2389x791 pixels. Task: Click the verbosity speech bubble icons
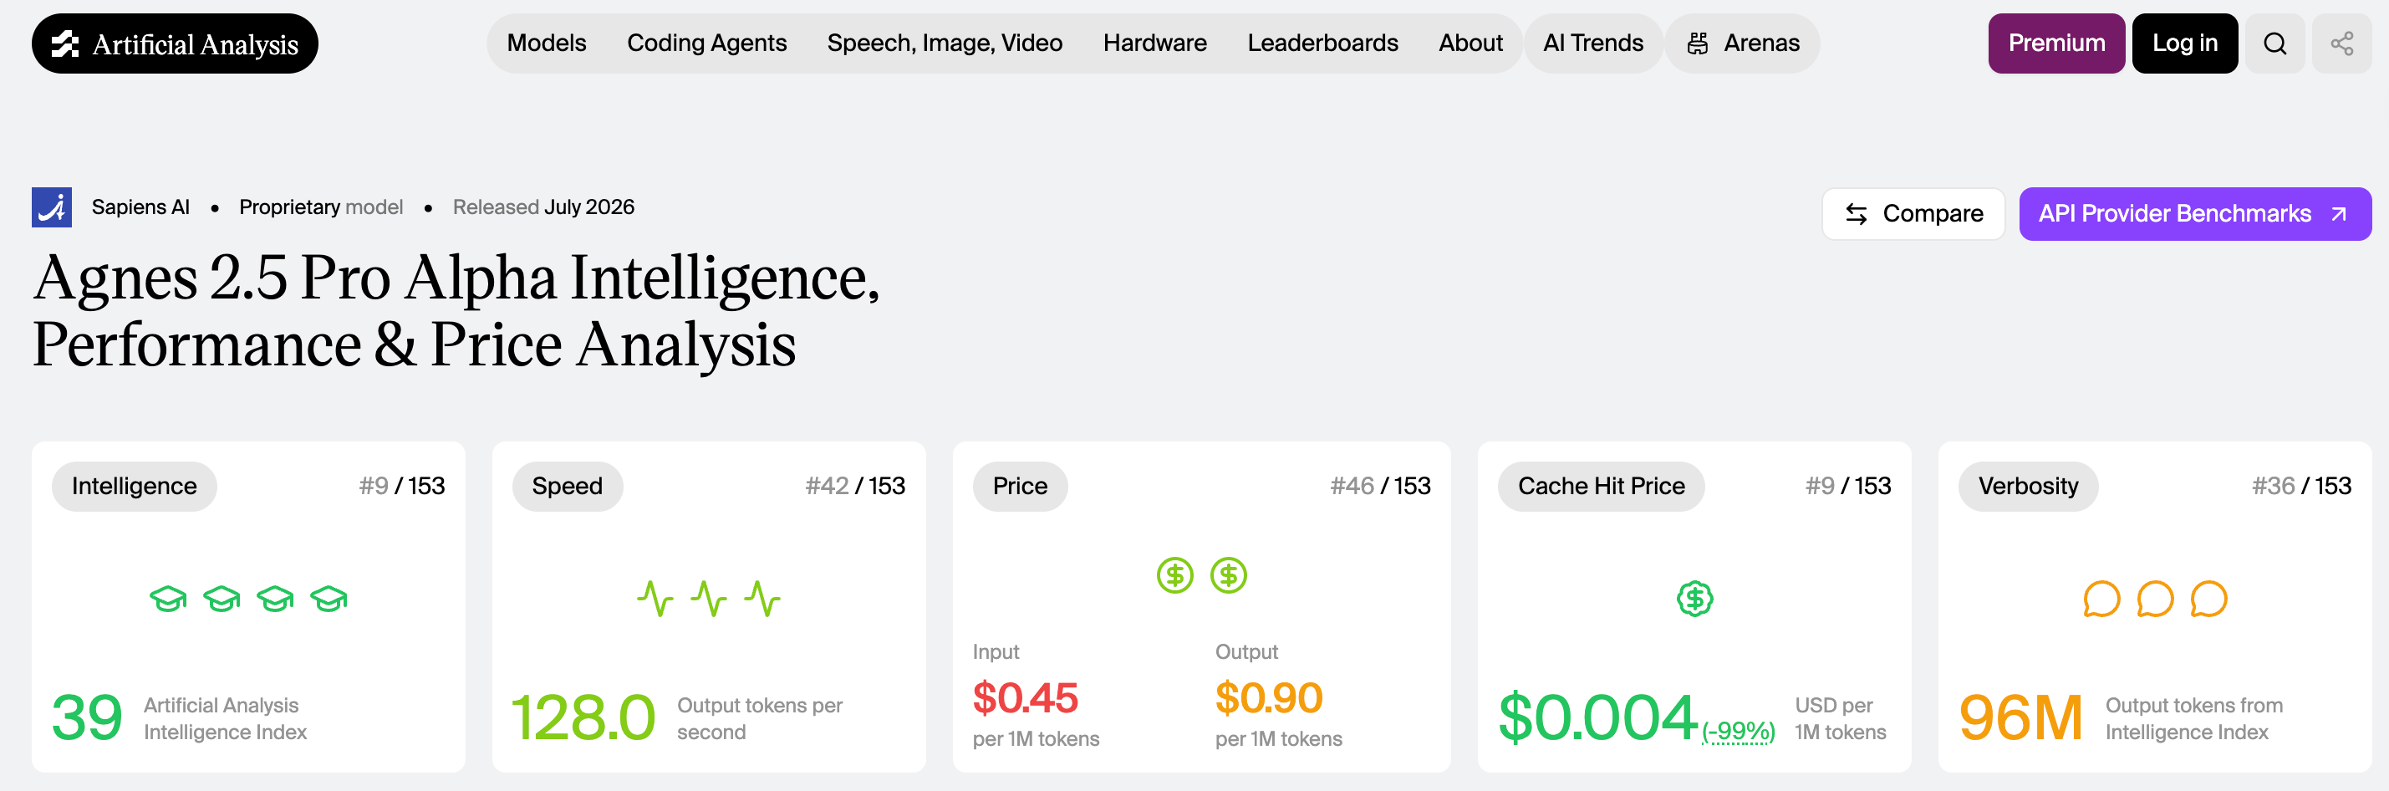point(2155,599)
